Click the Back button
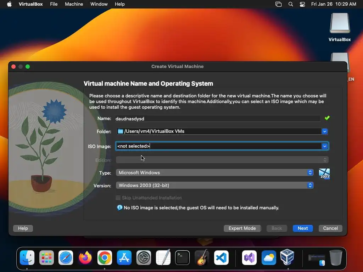Screen dimensions: 363x272 click(x=277, y=228)
